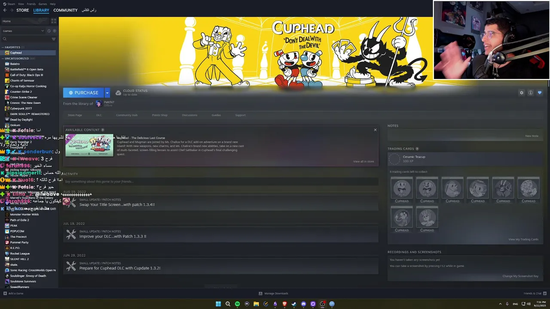550x309 pixels.
Task: Select Monster Hunter Wilds in the library list
Action: 24,214
